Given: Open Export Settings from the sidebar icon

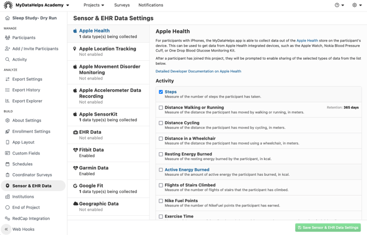Looking at the screenshot, I should (x=7, y=79).
